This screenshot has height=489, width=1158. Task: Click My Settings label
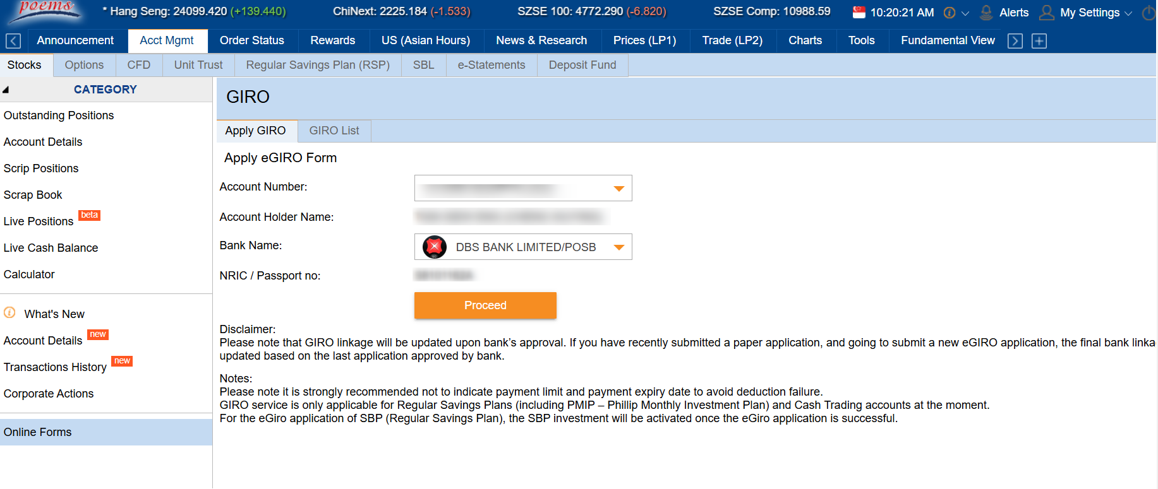pyautogui.click(x=1090, y=13)
